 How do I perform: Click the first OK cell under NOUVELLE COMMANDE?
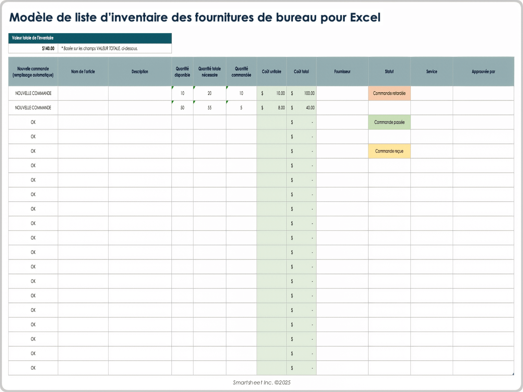(33, 122)
